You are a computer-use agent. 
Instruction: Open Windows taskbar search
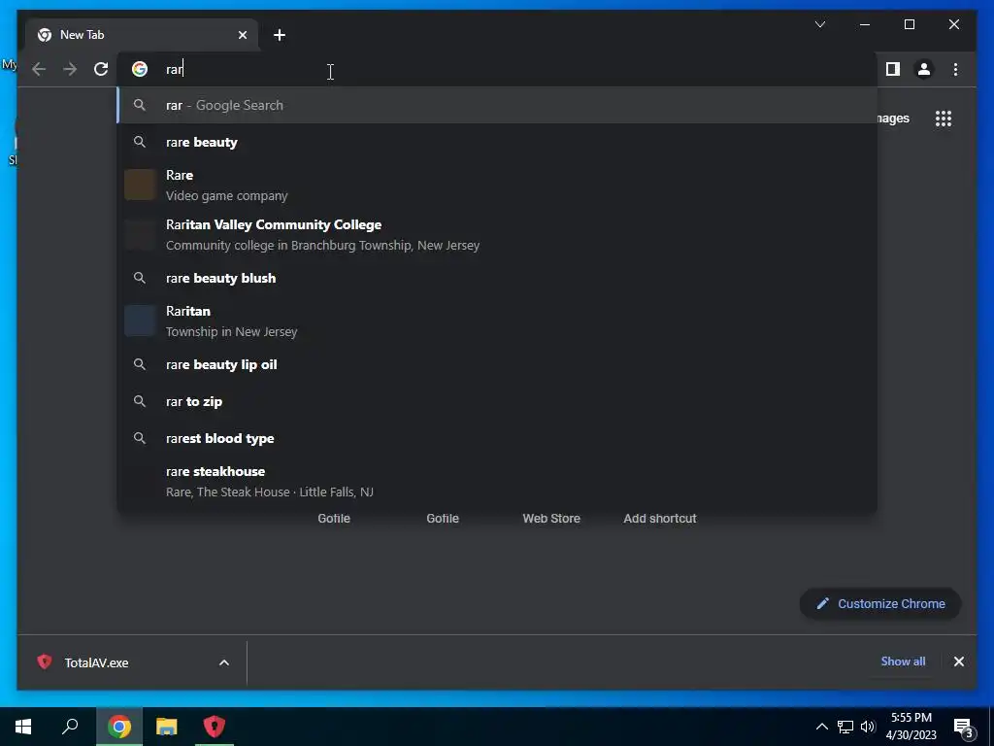70,727
